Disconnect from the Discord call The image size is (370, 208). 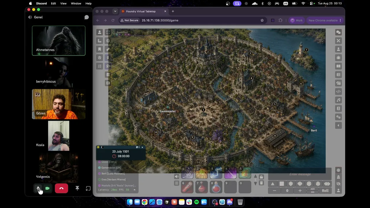pyautogui.click(x=61, y=188)
